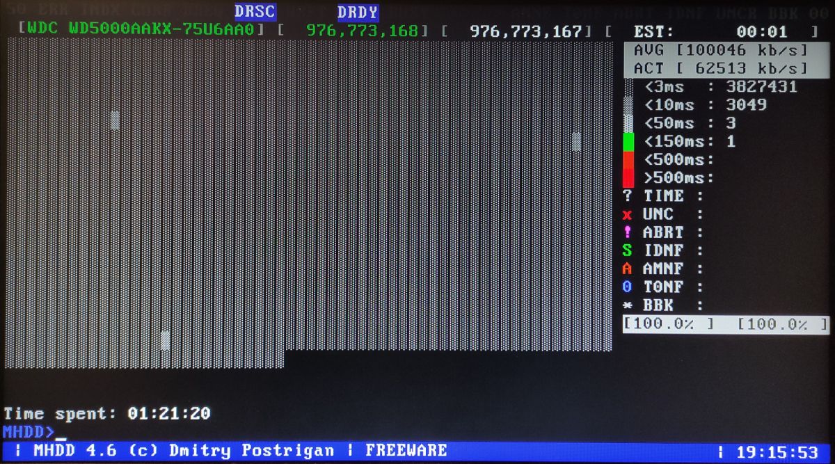Click the ACT [ 62513 kb/s] speed readout
The width and height of the screenshot is (835, 464).
pyautogui.click(x=720, y=68)
